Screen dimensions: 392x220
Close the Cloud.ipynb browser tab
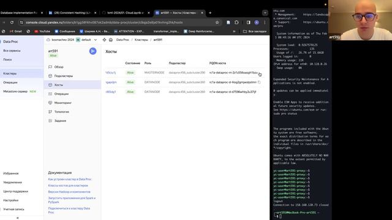coord(149,13)
